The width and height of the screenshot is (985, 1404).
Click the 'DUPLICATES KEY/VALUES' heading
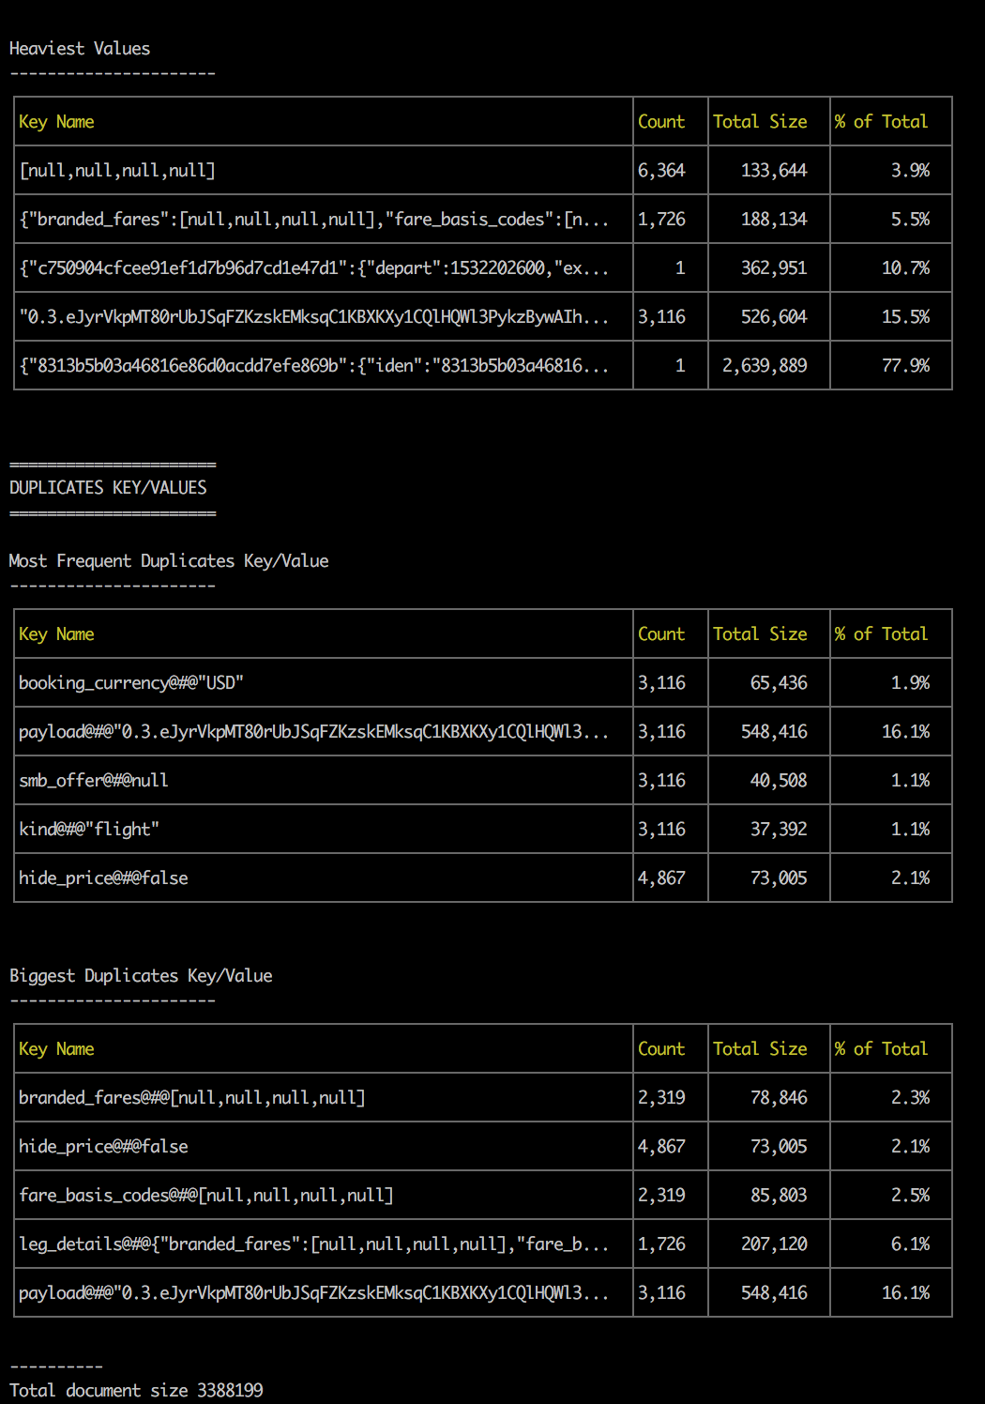point(108,488)
